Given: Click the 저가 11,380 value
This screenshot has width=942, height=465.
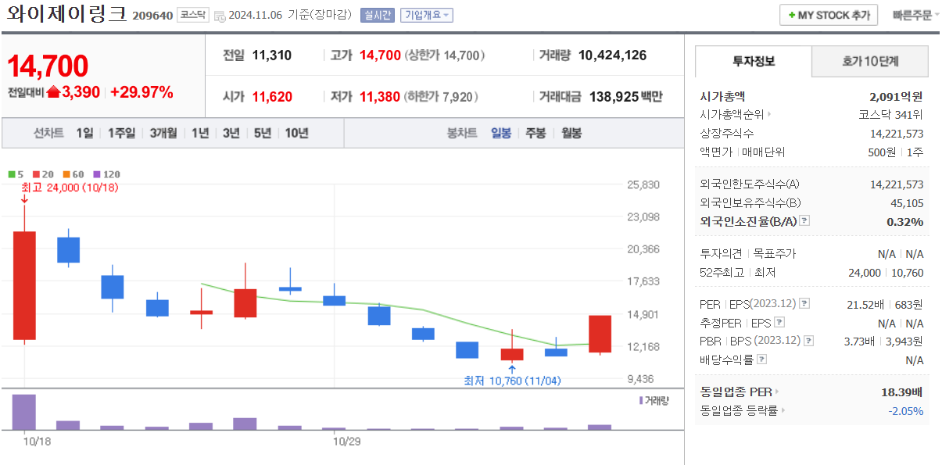Looking at the screenshot, I should 380,97.
